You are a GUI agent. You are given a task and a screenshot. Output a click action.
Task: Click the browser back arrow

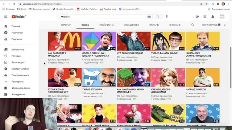[x=4, y=4]
